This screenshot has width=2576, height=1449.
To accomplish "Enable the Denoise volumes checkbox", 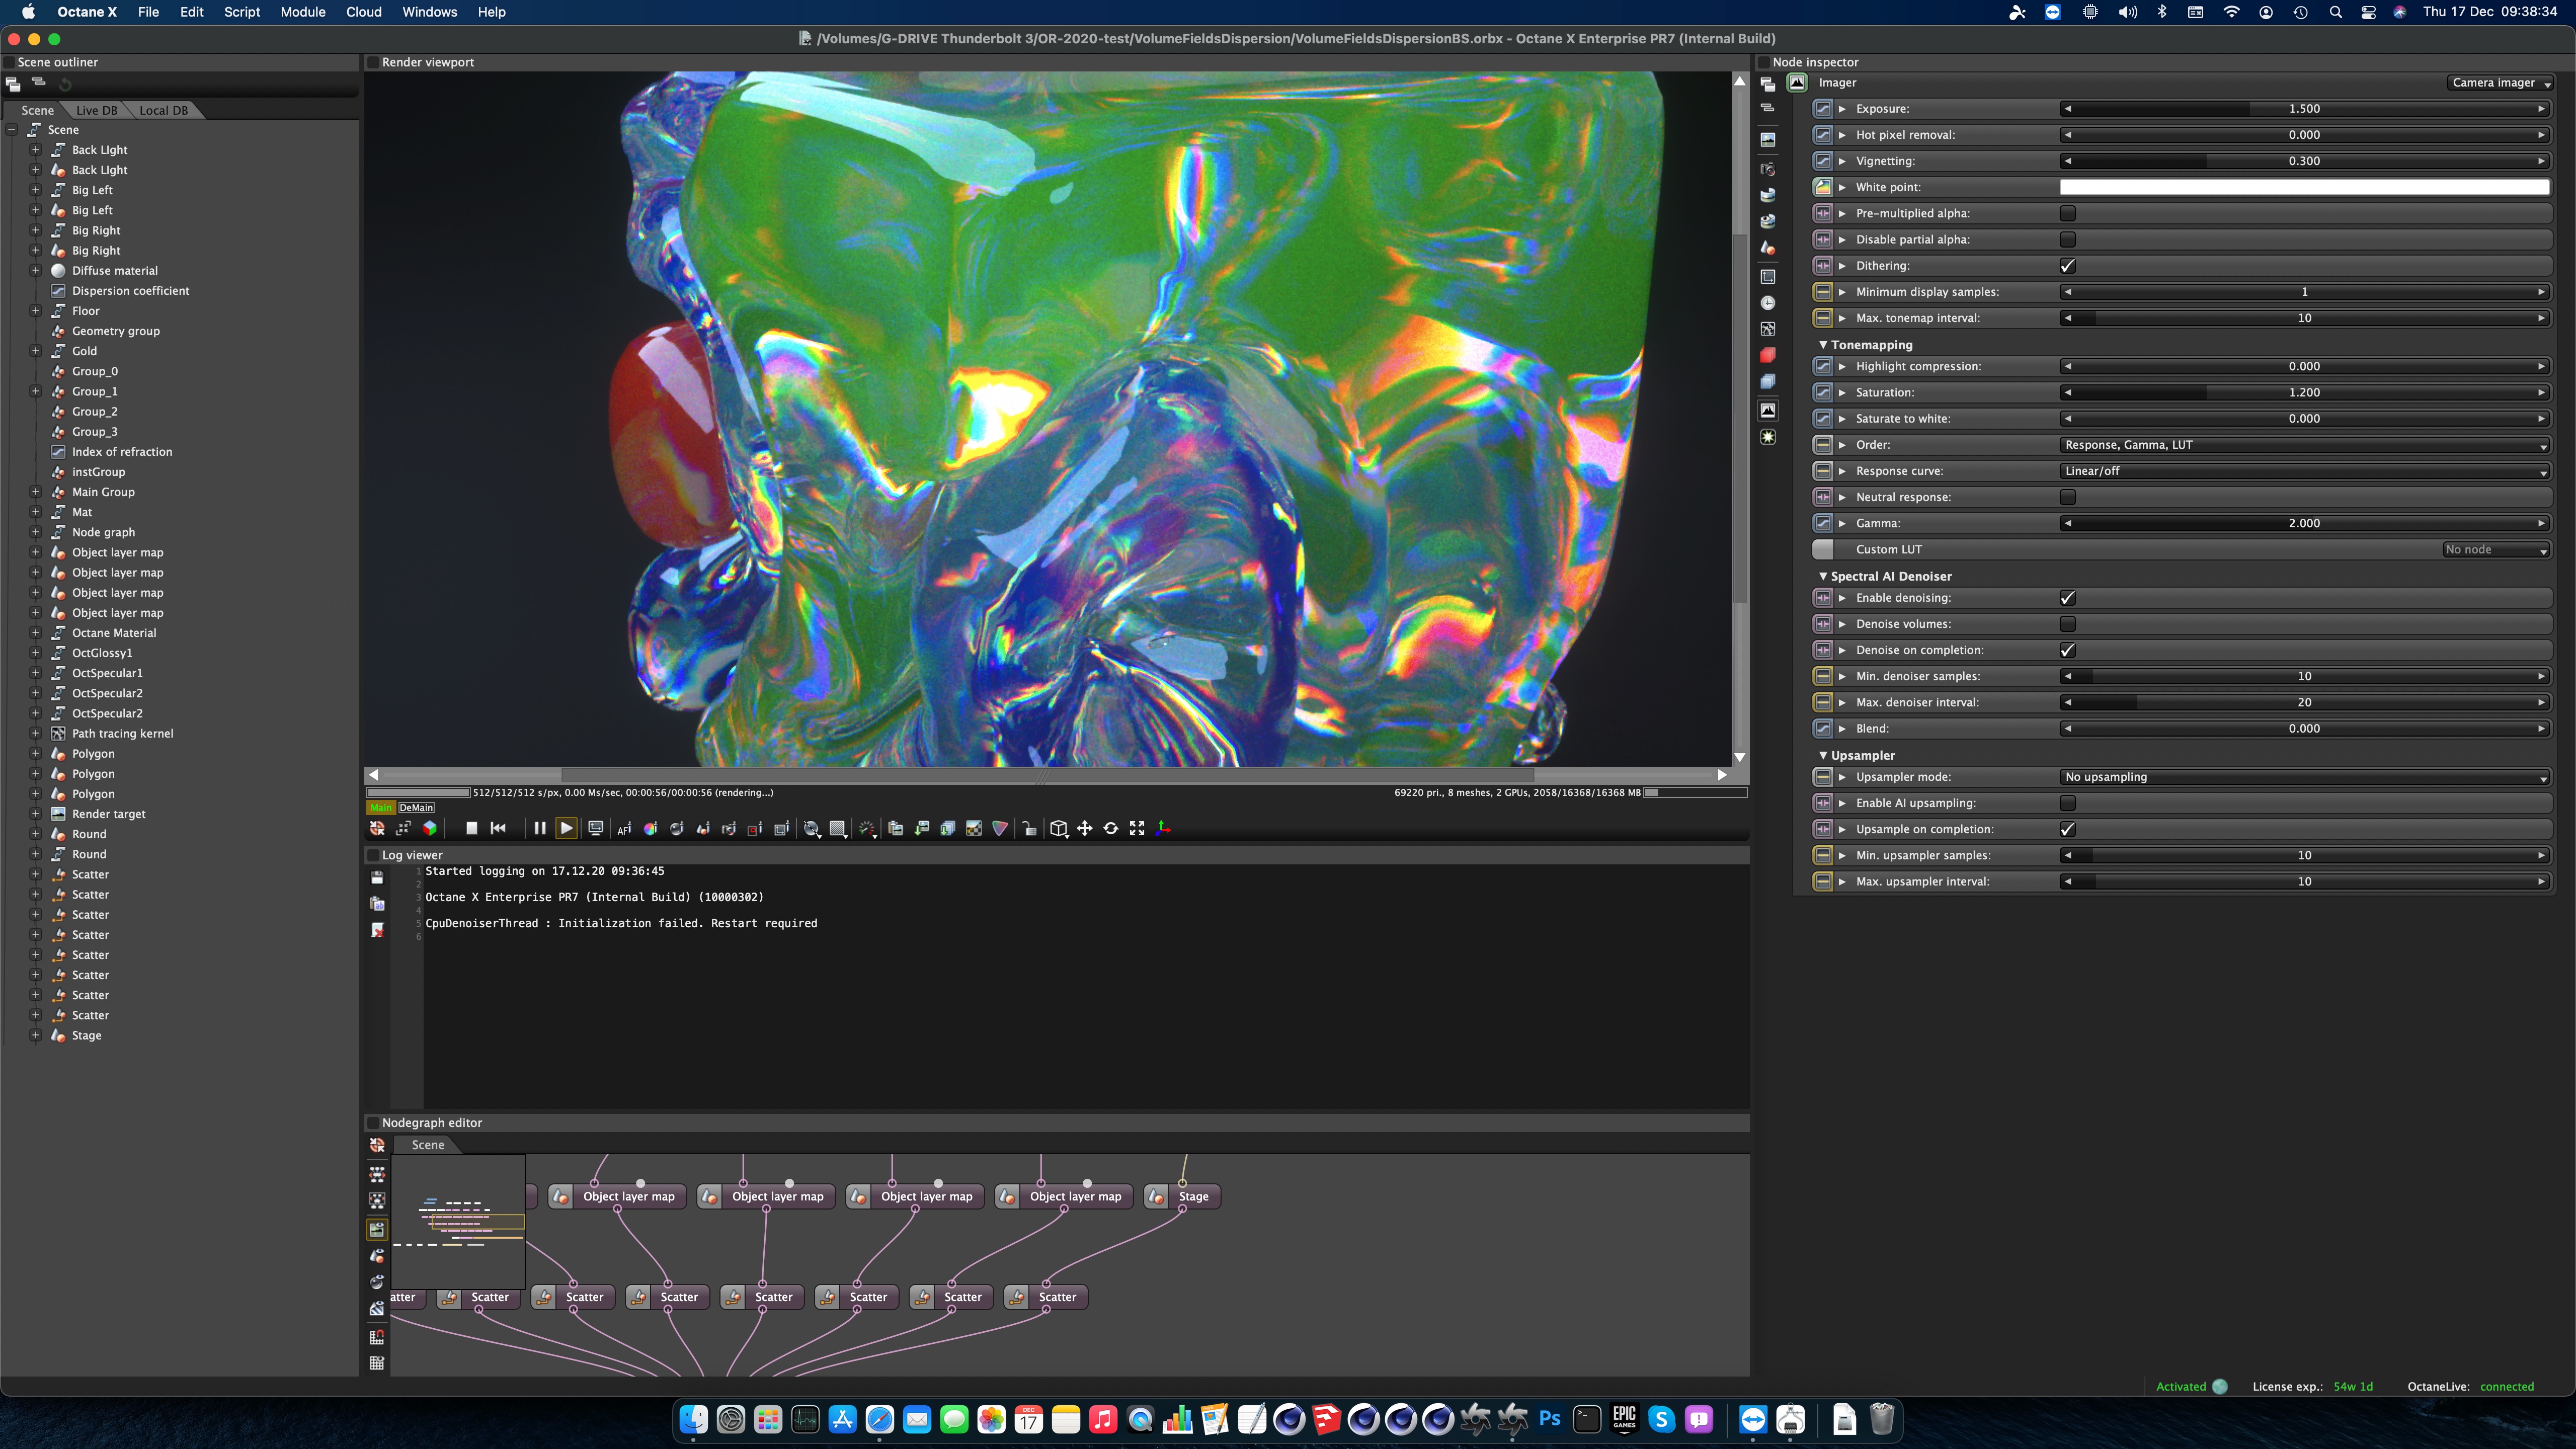I will point(2067,624).
